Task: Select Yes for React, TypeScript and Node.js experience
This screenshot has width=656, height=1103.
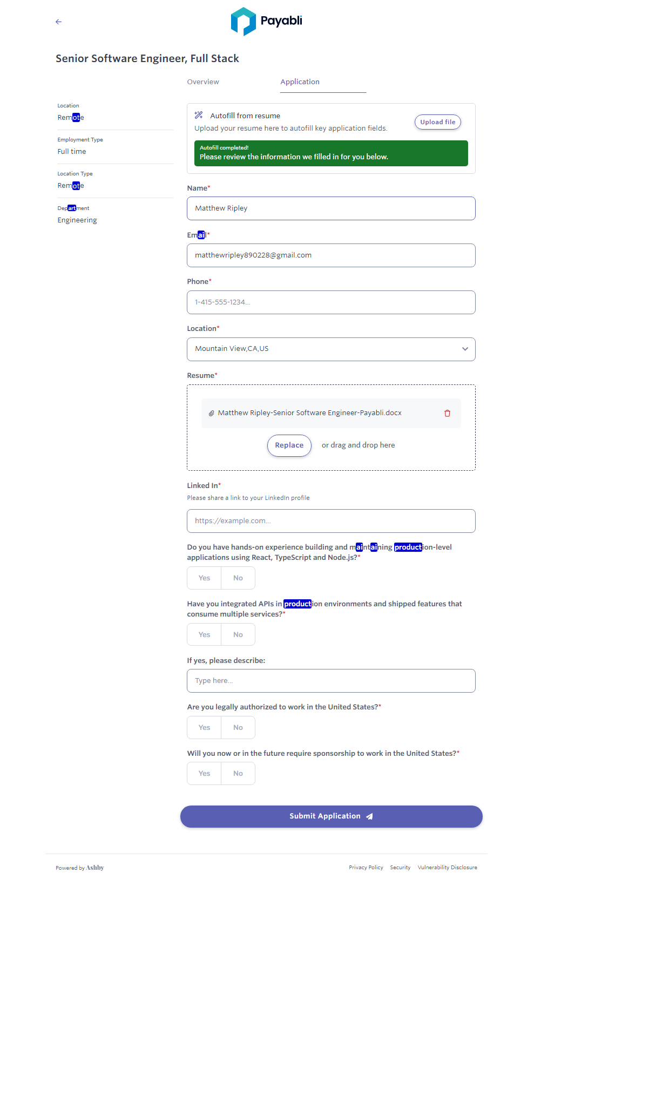Action: (204, 578)
